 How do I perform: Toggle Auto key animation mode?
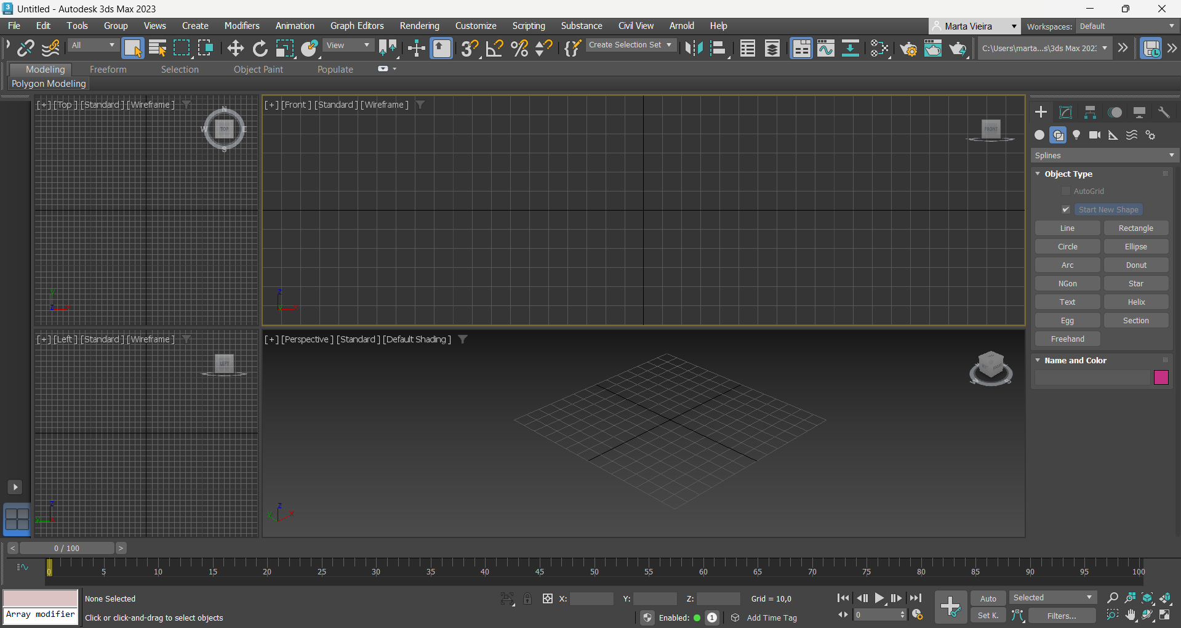988,598
